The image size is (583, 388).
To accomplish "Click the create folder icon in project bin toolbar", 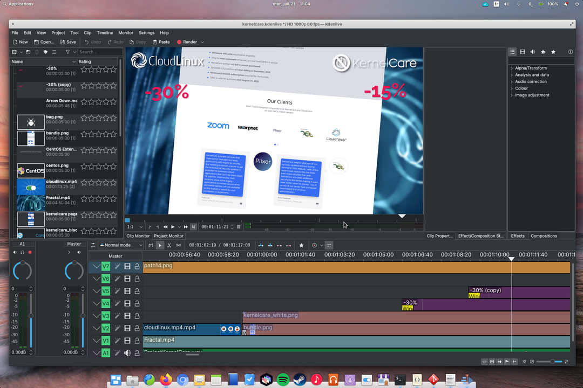I will (28, 52).
